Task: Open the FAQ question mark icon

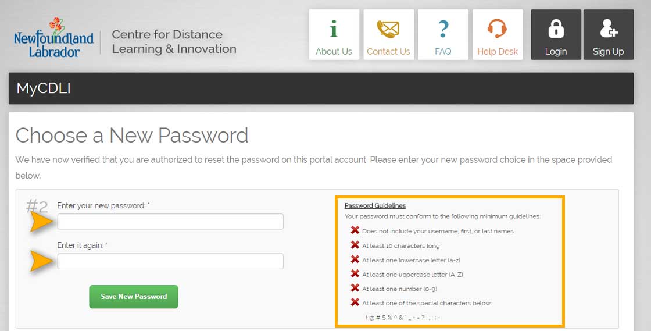Action: [443, 29]
